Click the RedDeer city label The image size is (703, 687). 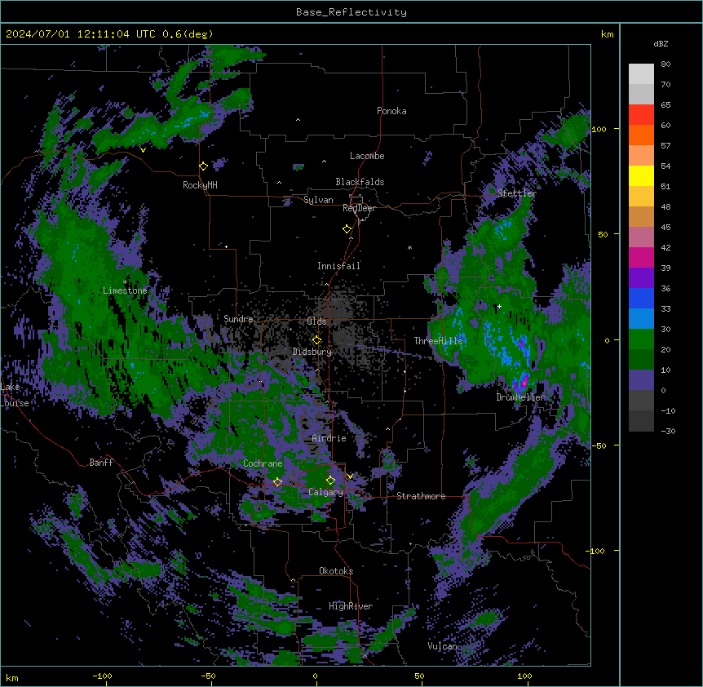(359, 208)
